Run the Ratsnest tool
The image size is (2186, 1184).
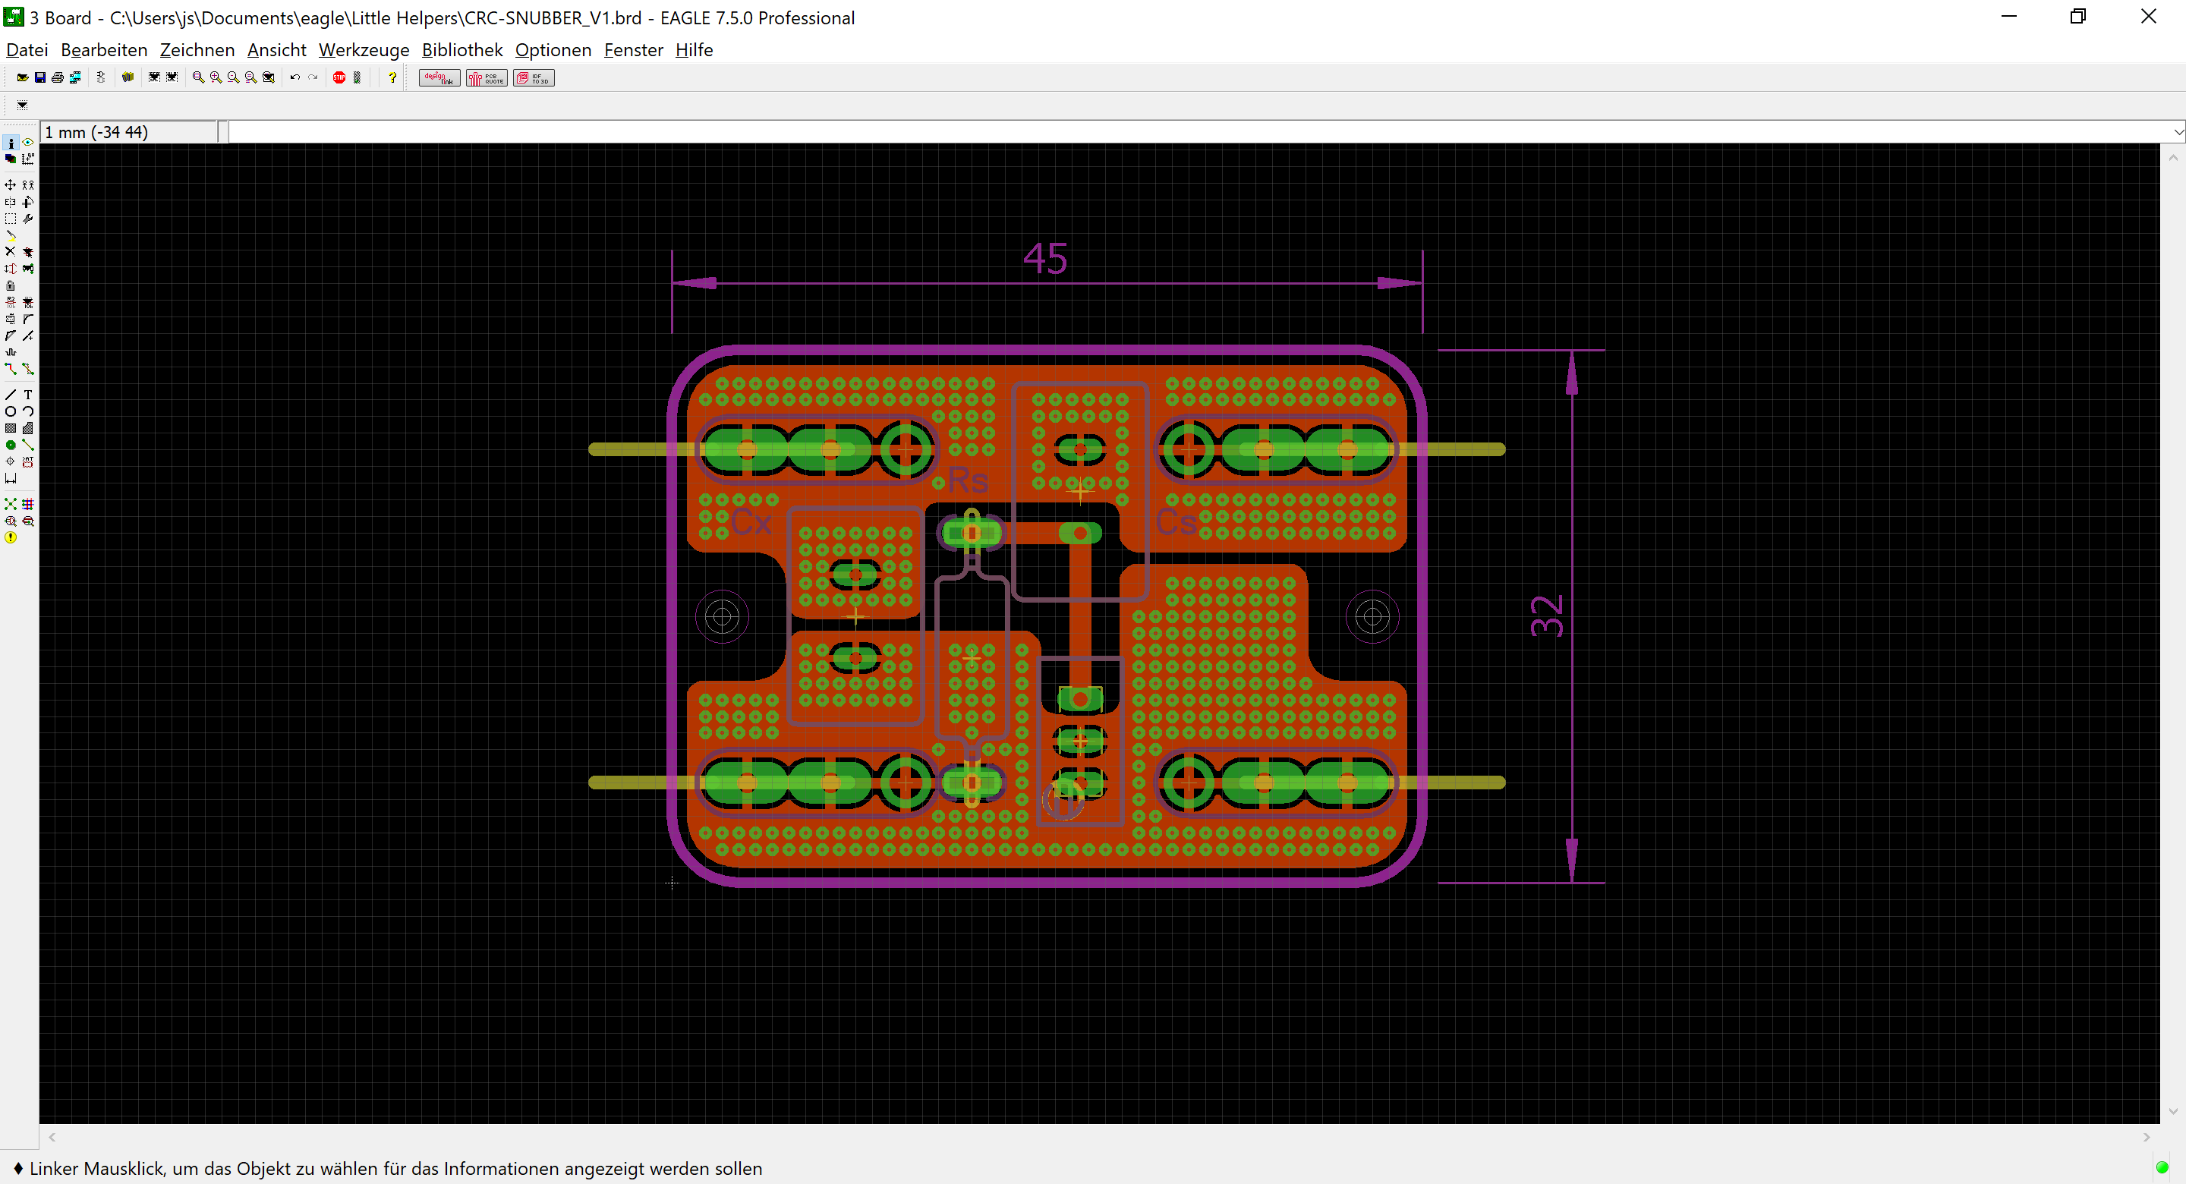[x=10, y=504]
